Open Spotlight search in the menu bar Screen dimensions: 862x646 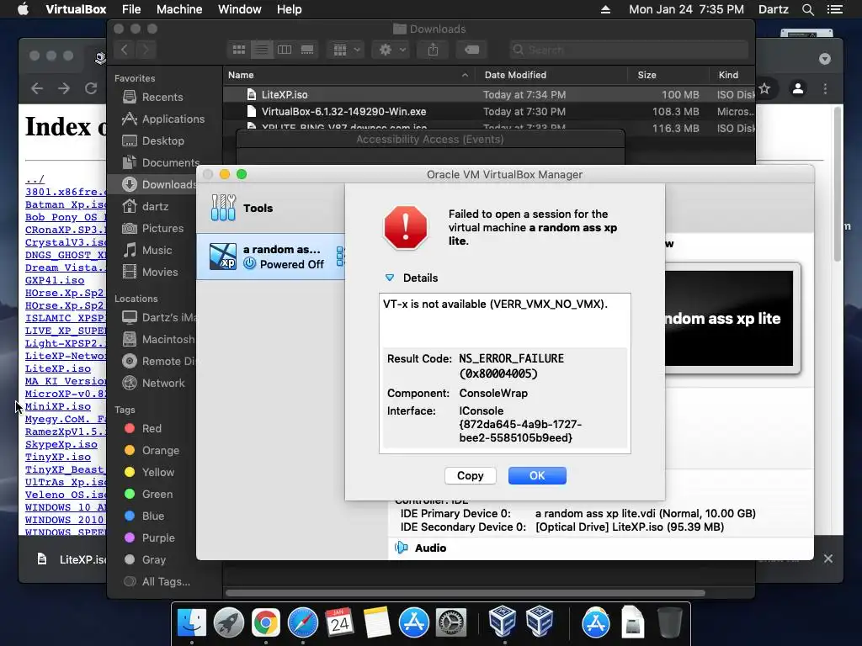pos(808,9)
